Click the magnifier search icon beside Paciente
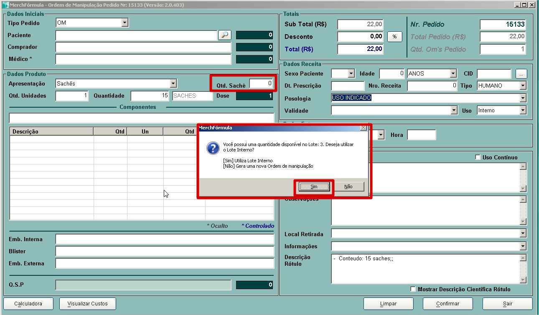This screenshot has width=539, height=315. tap(225, 35)
